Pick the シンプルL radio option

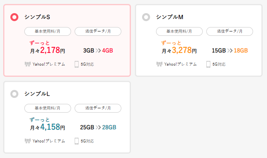click(x=14, y=94)
